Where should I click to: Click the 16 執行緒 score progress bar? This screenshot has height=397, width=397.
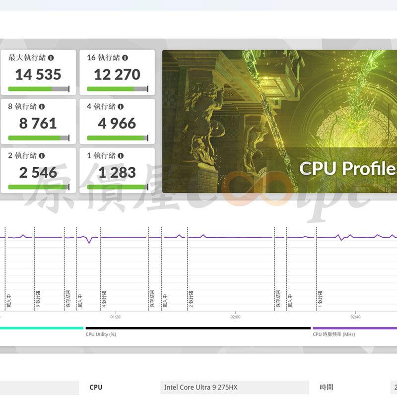118,89
